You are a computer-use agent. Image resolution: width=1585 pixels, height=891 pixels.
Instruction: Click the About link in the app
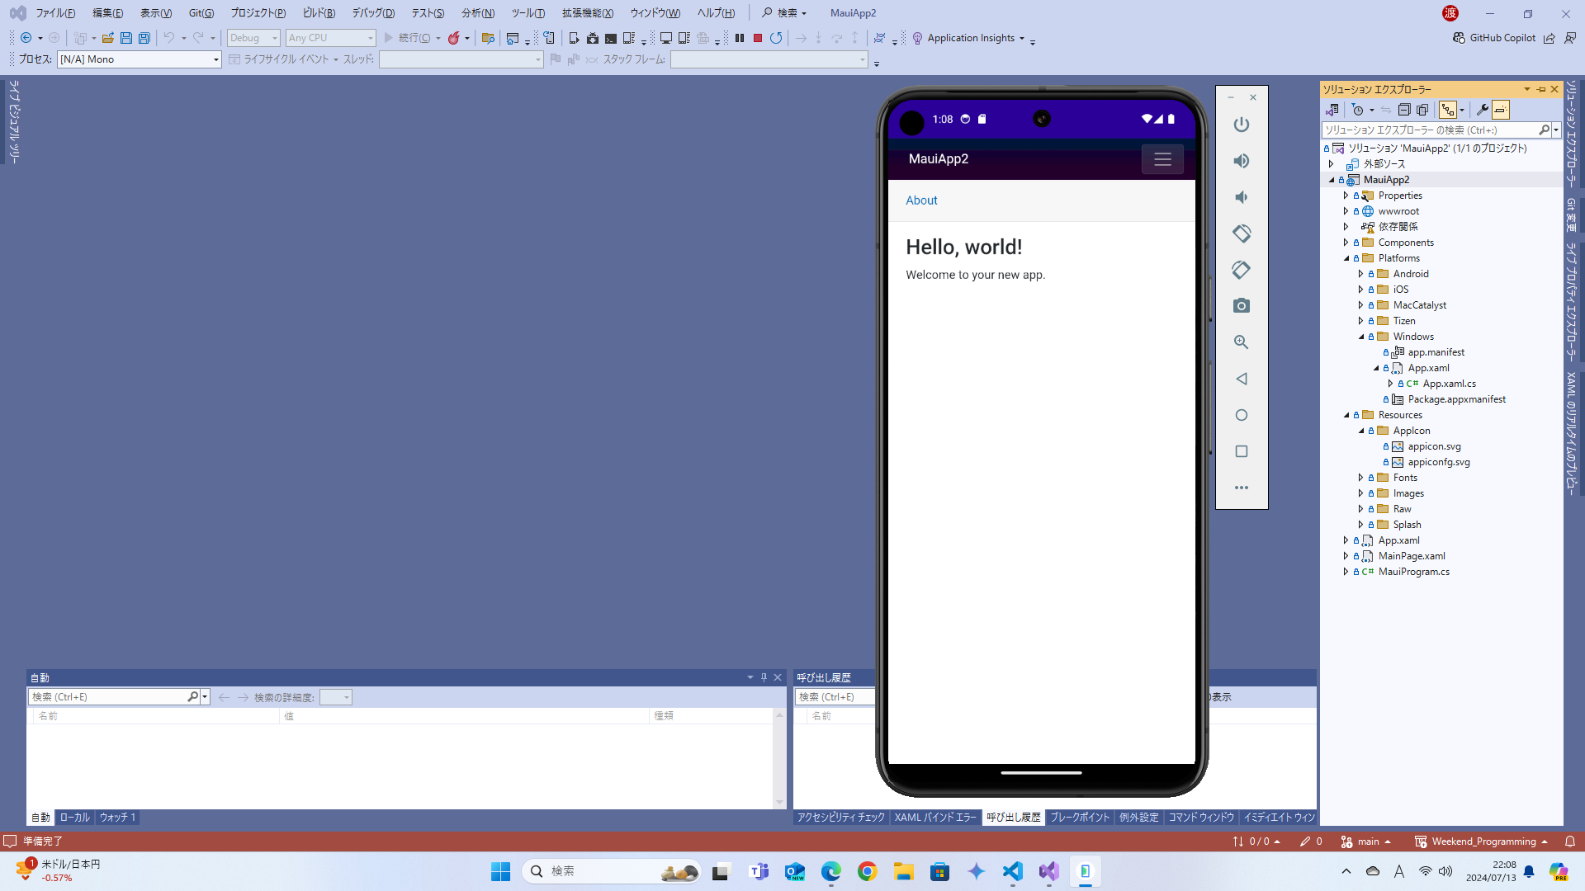click(921, 200)
